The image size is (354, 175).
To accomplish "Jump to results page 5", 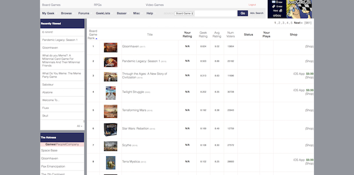I will [x=292, y=23].
